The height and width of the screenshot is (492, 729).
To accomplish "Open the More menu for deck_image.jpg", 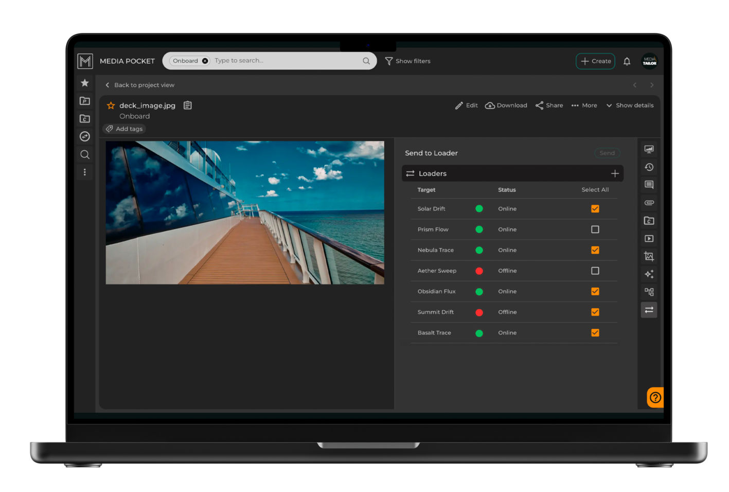I will 584,105.
